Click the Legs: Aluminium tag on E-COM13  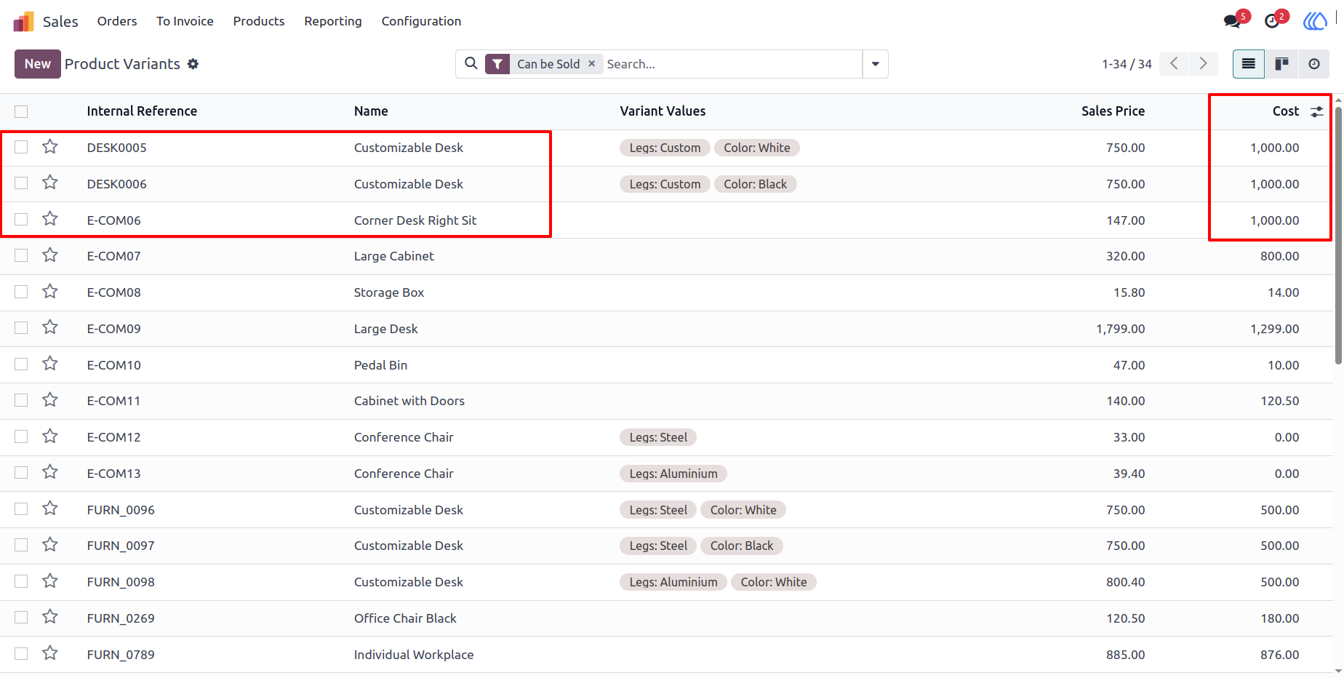[x=673, y=474]
